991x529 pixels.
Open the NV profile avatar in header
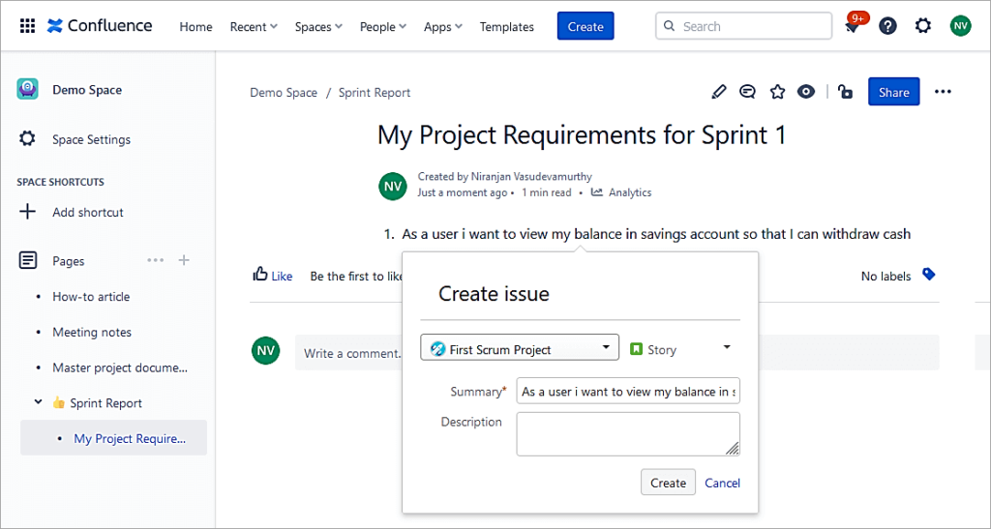click(961, 26)
